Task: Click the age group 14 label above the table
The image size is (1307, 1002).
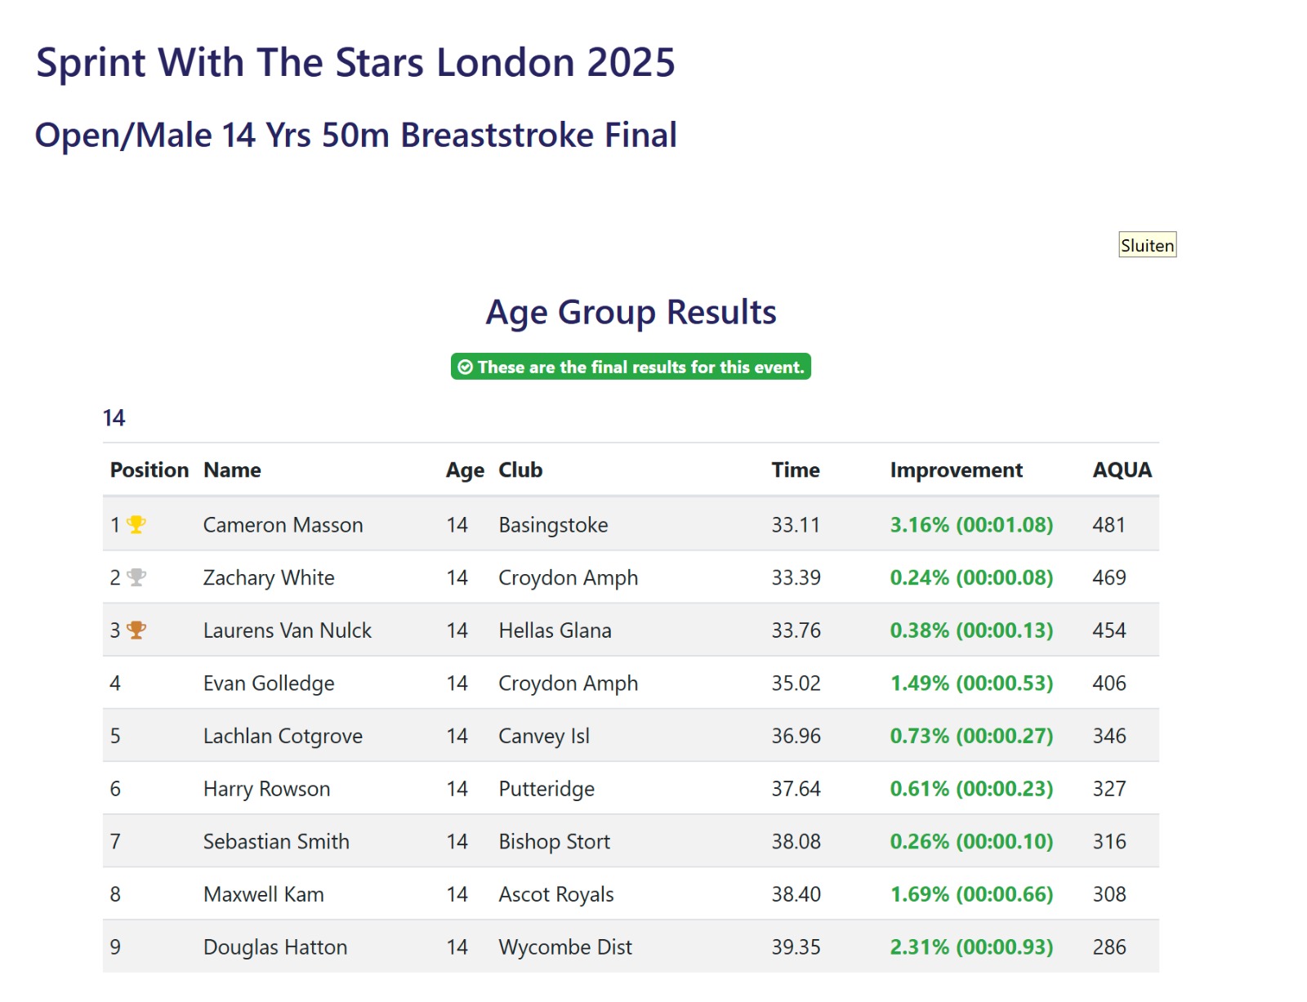Action: click(114, 418)
